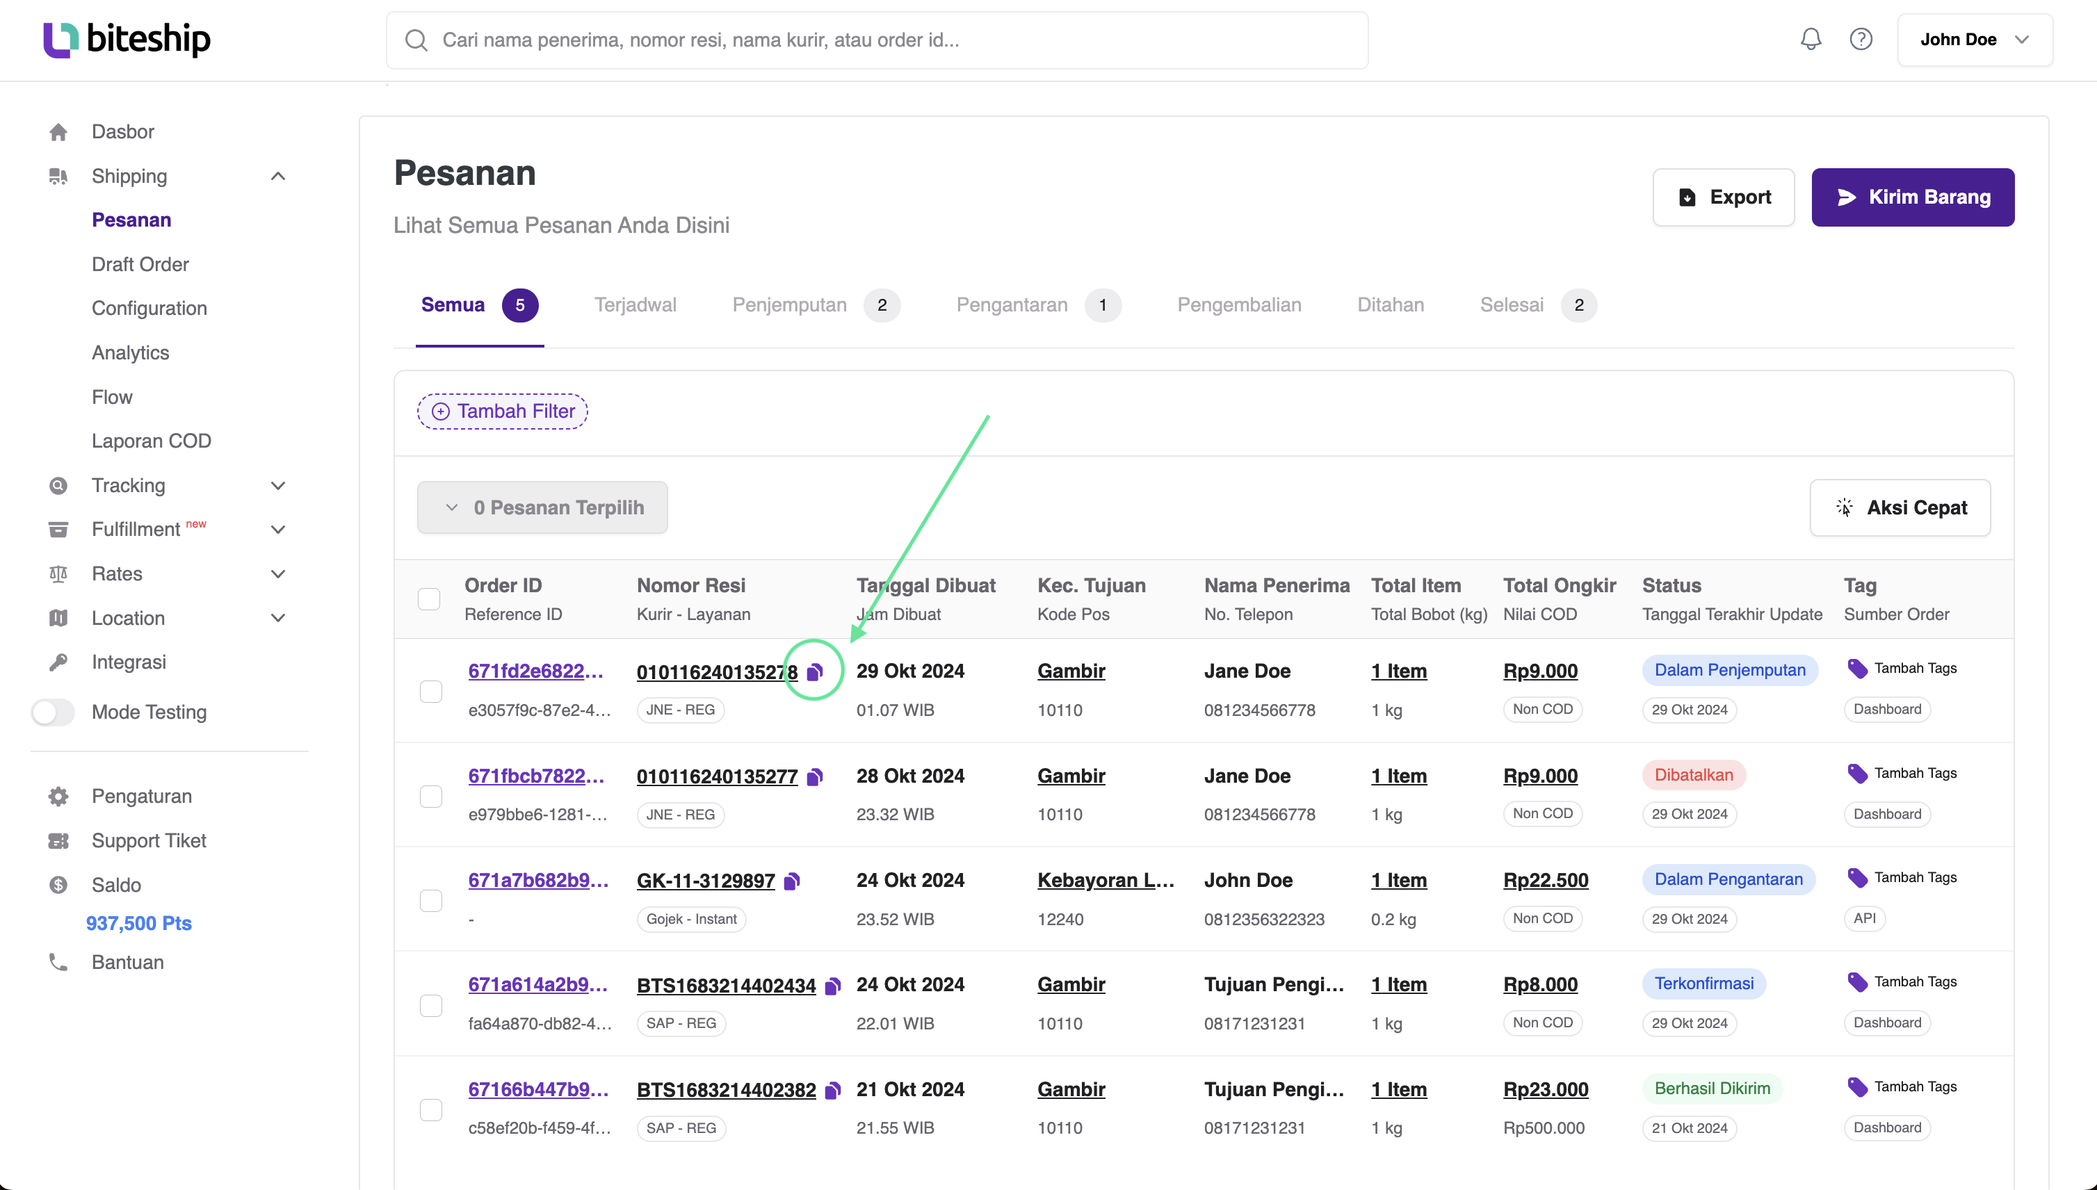The height and width of the screenshot is (1190, 2097).
Task: Switch to the Ditahan tab
Action: click(1391, 305)
